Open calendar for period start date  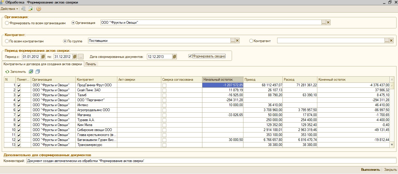(43, 56)
